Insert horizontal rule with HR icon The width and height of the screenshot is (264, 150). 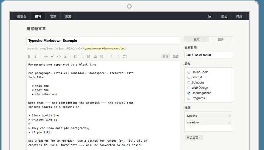tap(95, 56)
